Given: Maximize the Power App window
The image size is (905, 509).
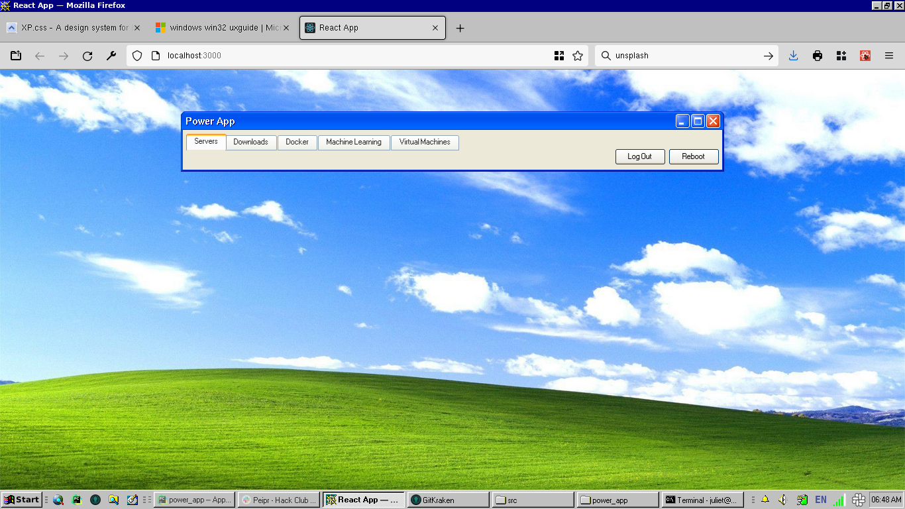Looking at the screenshot, I should point(698,121).
